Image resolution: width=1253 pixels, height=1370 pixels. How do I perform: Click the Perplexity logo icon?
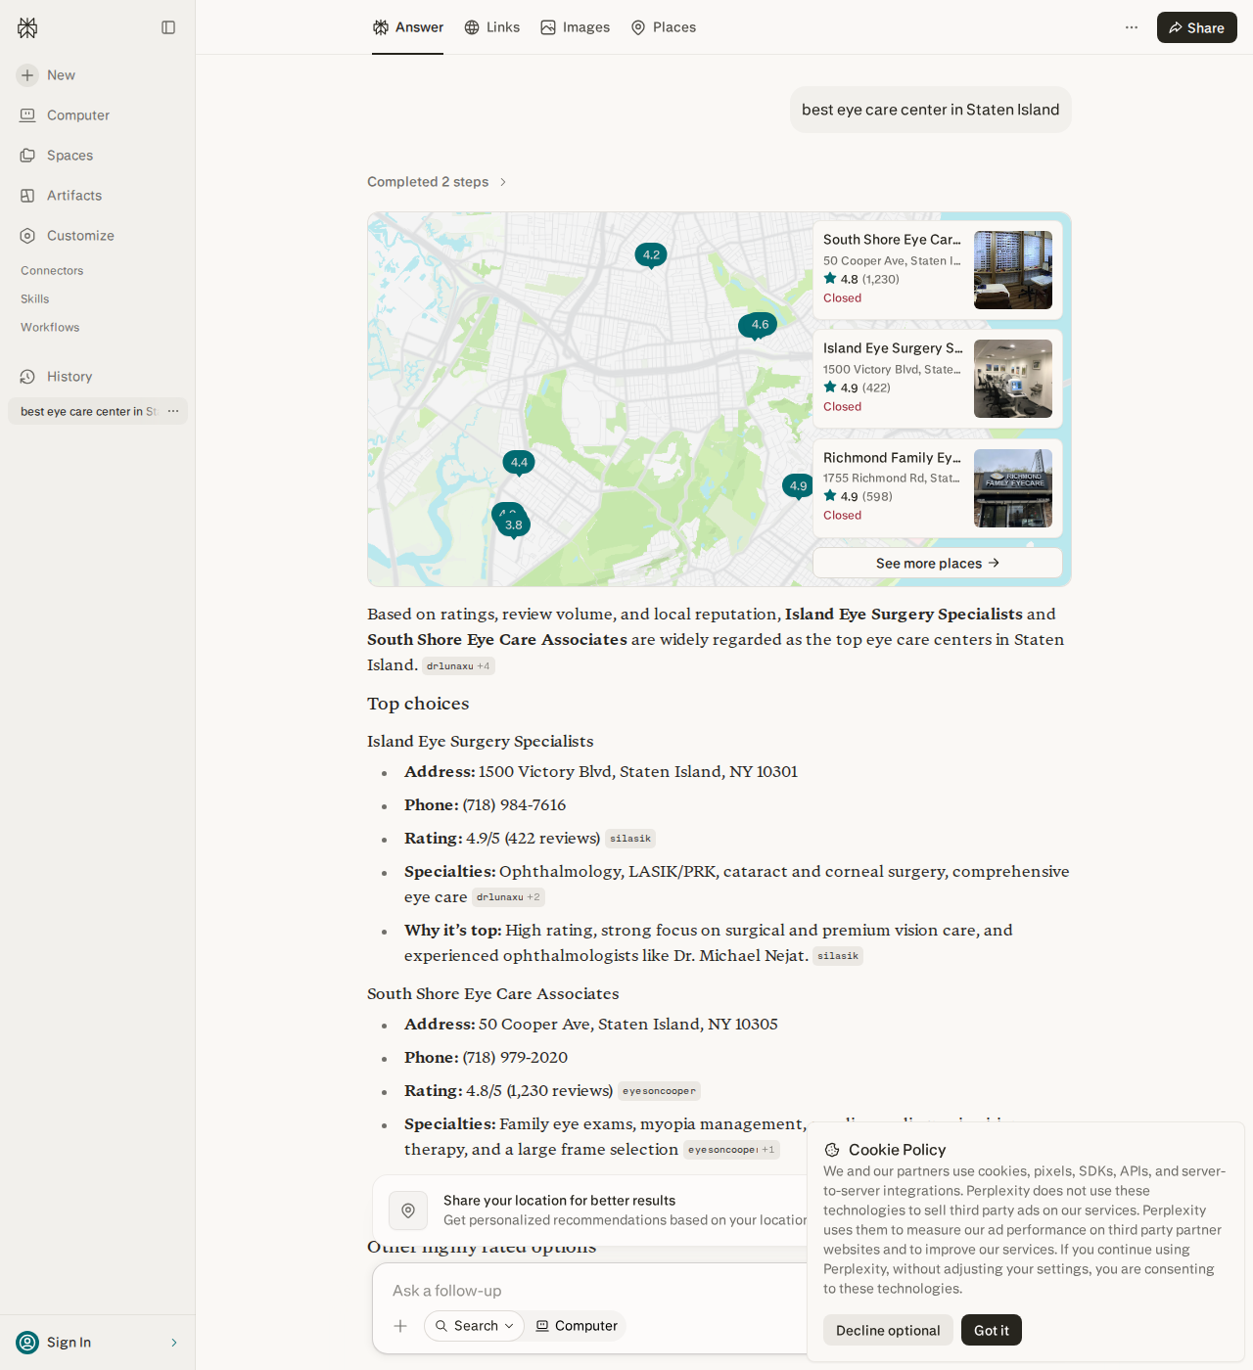coord(27,27)
